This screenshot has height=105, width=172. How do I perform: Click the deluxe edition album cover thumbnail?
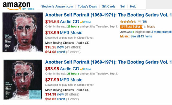coord(23,80)
